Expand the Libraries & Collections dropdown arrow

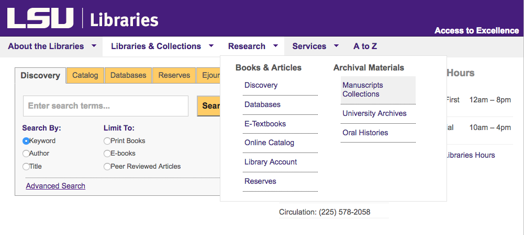pos(211,45)
